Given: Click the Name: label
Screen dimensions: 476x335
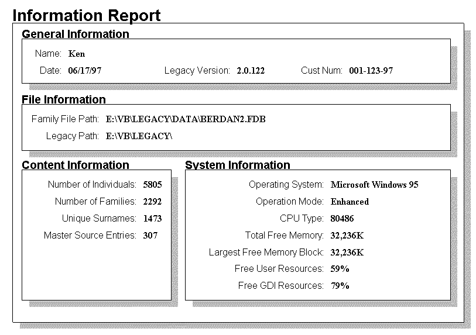Looking at the screenshot, I should (48, 53).
